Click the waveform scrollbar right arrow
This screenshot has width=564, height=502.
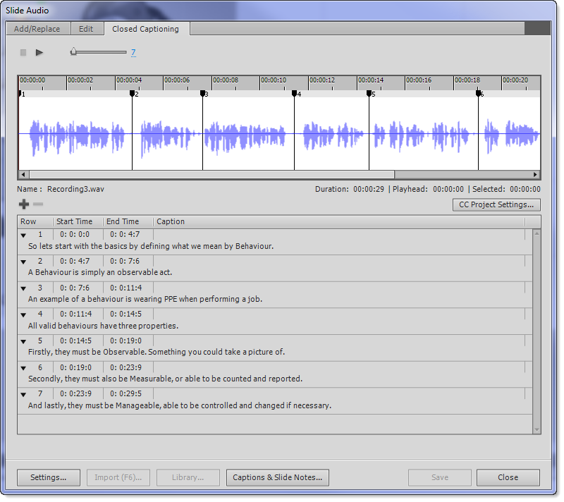pyautogui.click(x=535, y=174)
